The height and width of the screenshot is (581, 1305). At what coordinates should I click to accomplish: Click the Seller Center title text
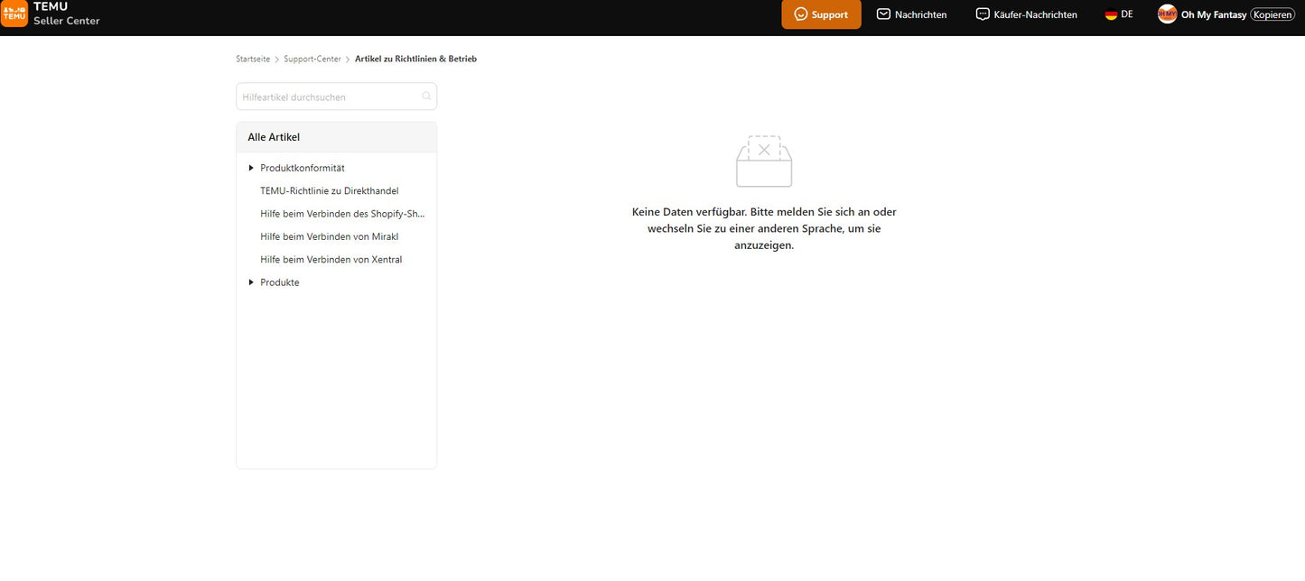pyautogui.click(x=67, y=21)
